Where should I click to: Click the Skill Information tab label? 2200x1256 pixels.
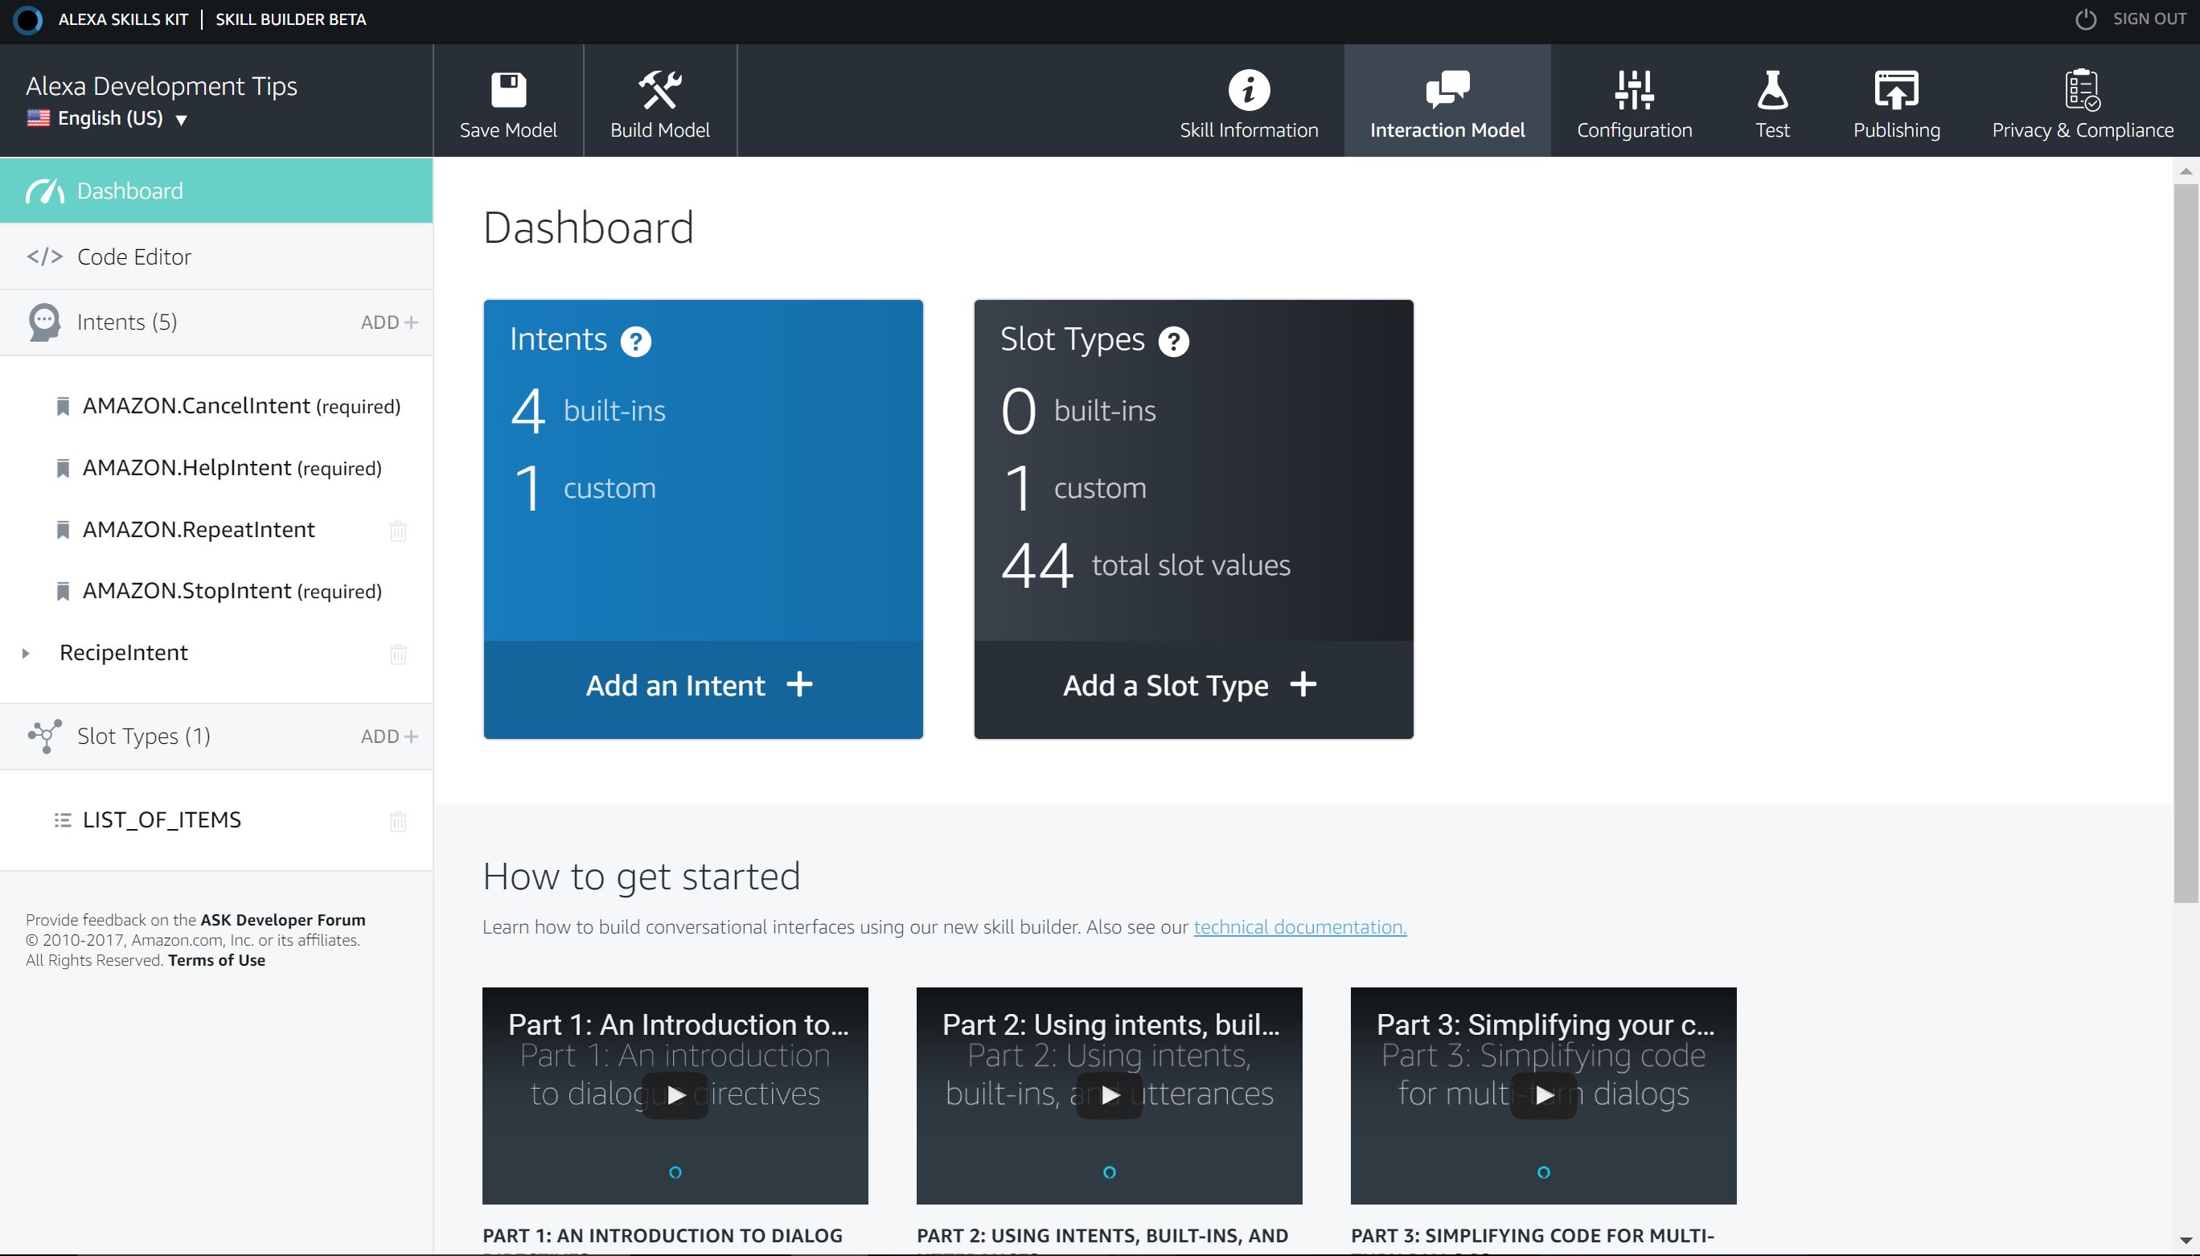1248,130
